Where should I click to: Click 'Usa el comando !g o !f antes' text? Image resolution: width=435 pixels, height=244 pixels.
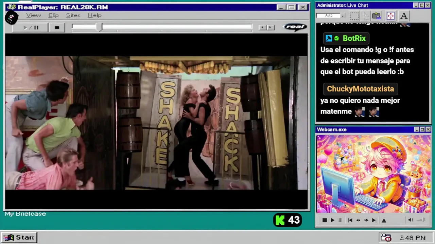click(367, 49)
